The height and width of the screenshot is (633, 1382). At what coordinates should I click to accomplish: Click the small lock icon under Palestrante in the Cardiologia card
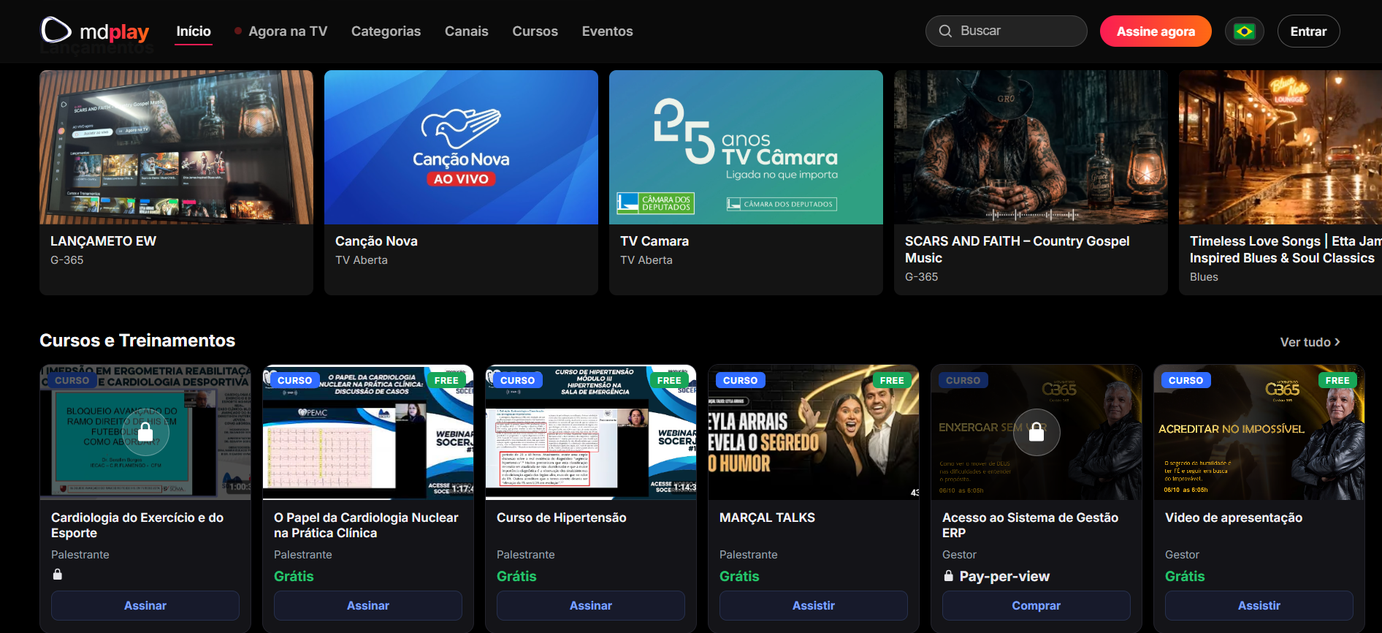[x=58, y=575]
